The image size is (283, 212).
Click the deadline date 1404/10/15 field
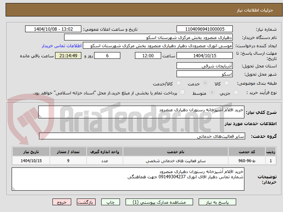pyautogui.click(x=205, y=55)
